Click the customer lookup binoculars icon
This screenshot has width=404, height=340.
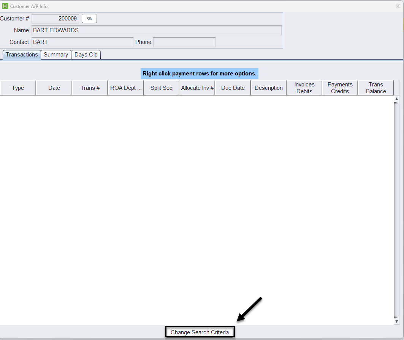89,19
